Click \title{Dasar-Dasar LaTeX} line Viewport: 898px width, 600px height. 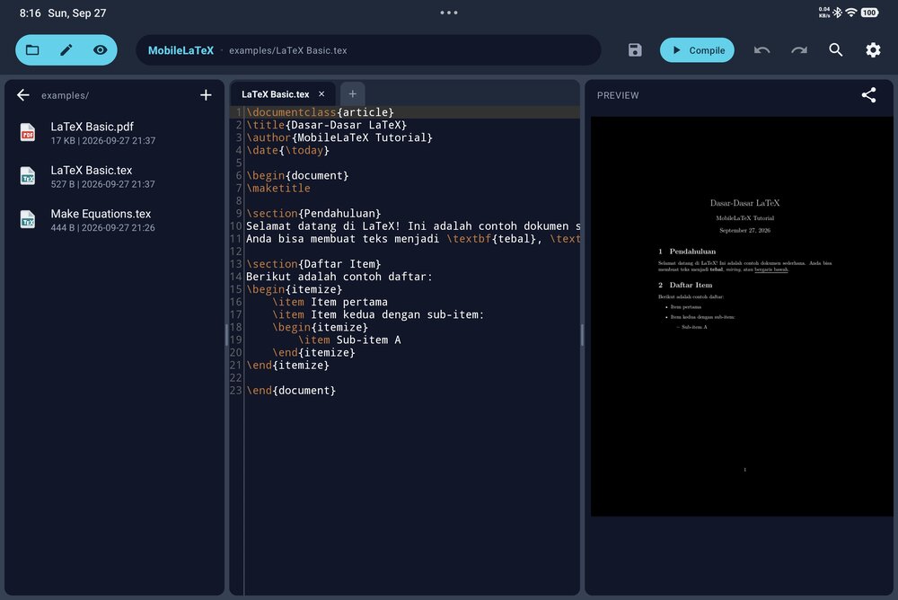[327, 125]
